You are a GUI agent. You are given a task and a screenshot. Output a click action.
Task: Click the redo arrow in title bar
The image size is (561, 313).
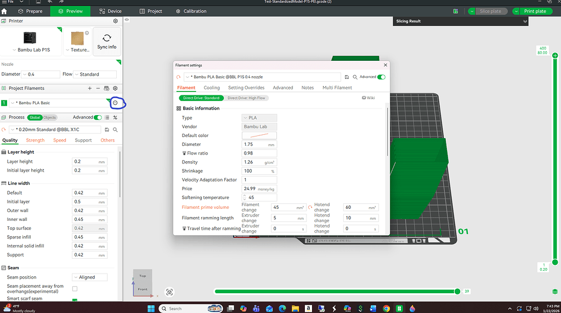pos(61,2)
